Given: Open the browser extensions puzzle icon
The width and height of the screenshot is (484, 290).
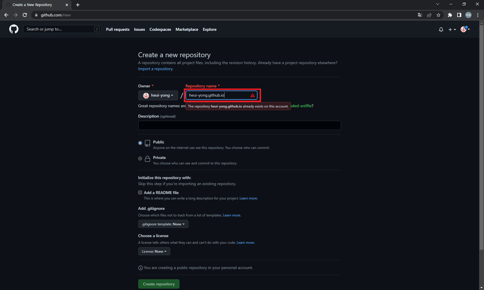Looking at the screenshot, I should [450, 15].
